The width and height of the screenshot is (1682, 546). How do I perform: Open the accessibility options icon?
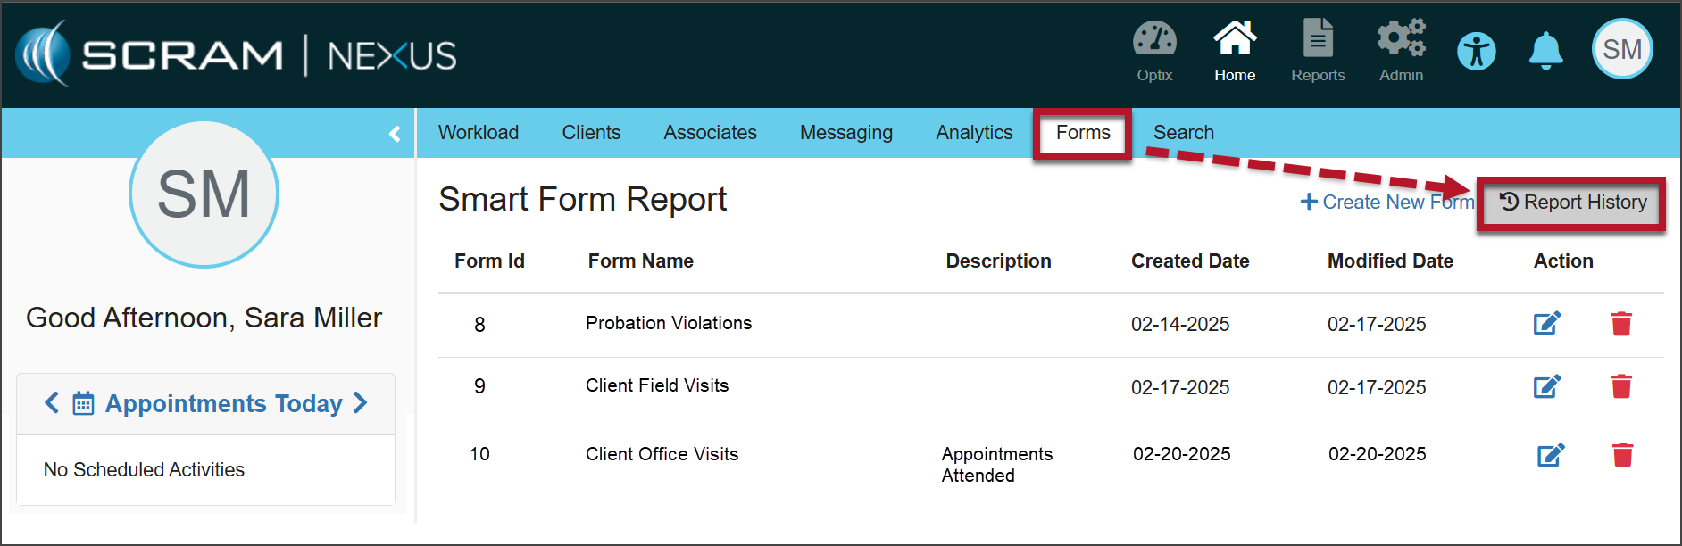(x=1477, y=51)
